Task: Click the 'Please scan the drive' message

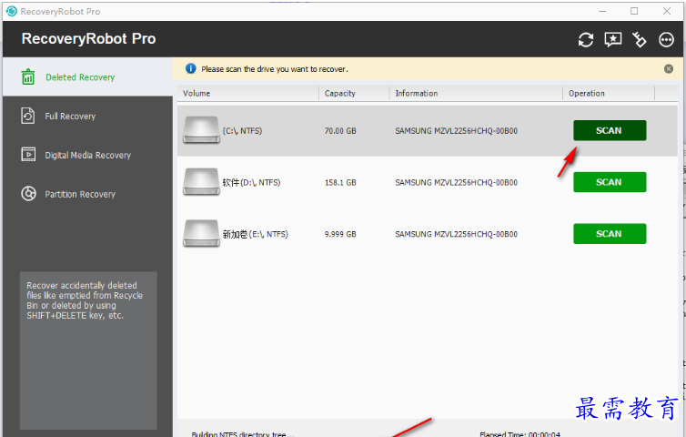Action: pos(275,69)
